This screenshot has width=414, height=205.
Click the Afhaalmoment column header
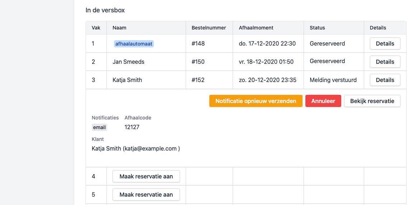coord(256,27)
